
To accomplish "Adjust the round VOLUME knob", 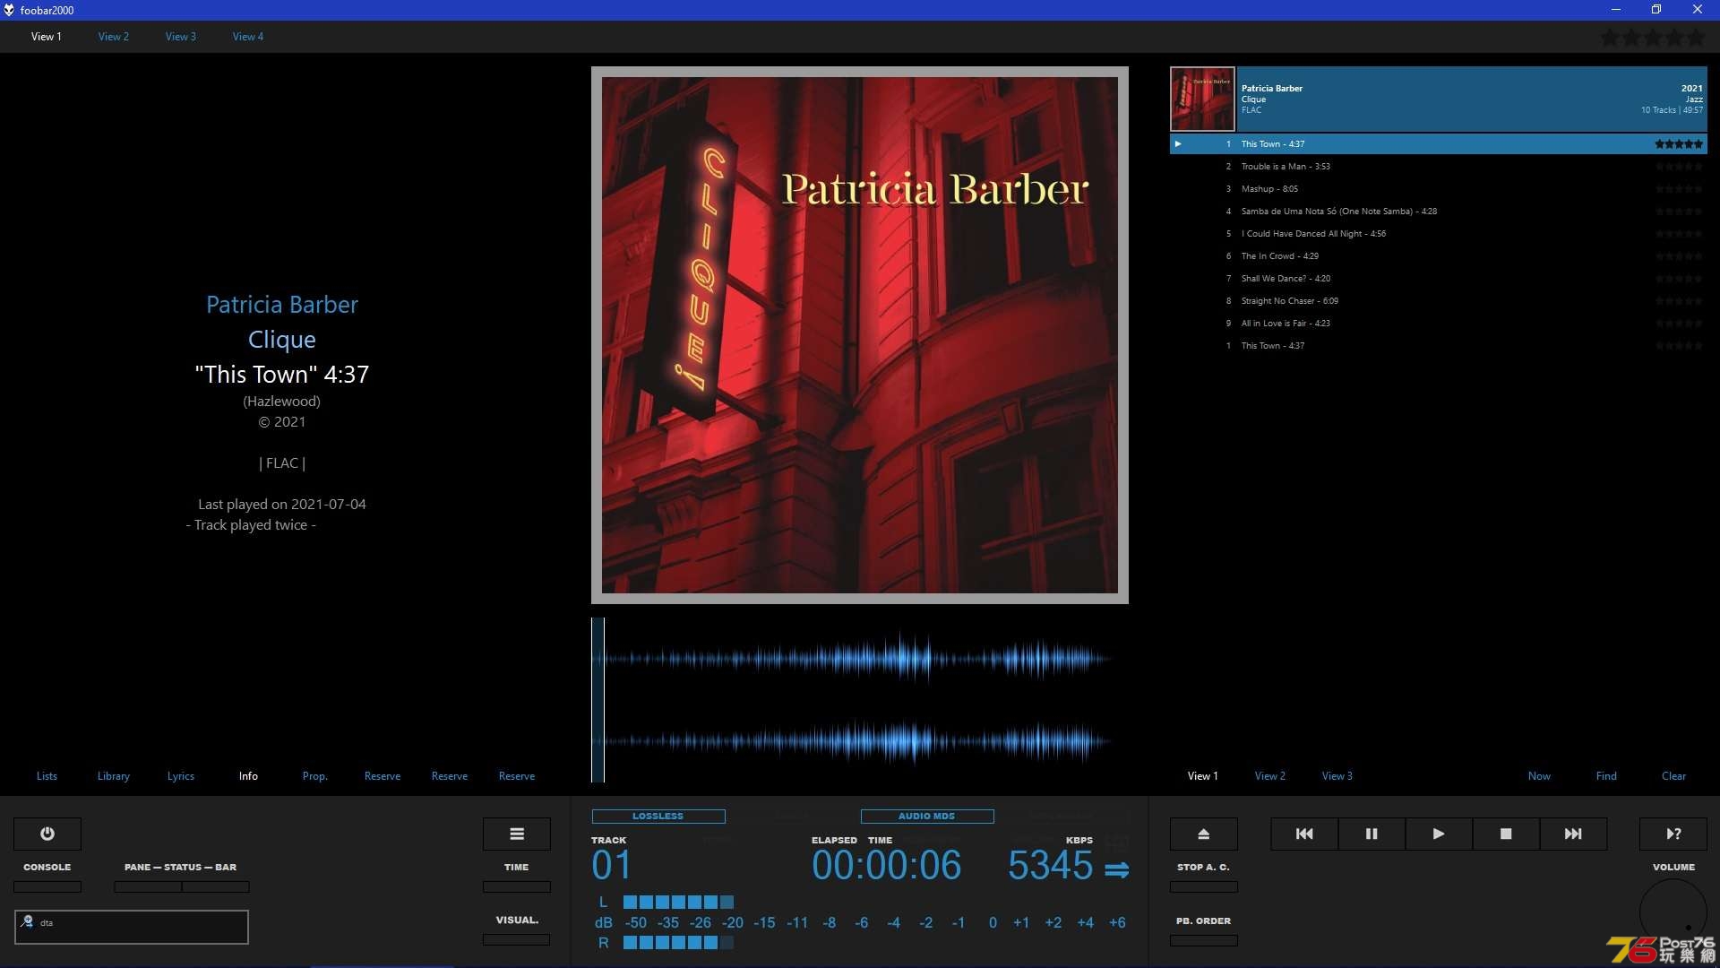I will (1673, 912).
